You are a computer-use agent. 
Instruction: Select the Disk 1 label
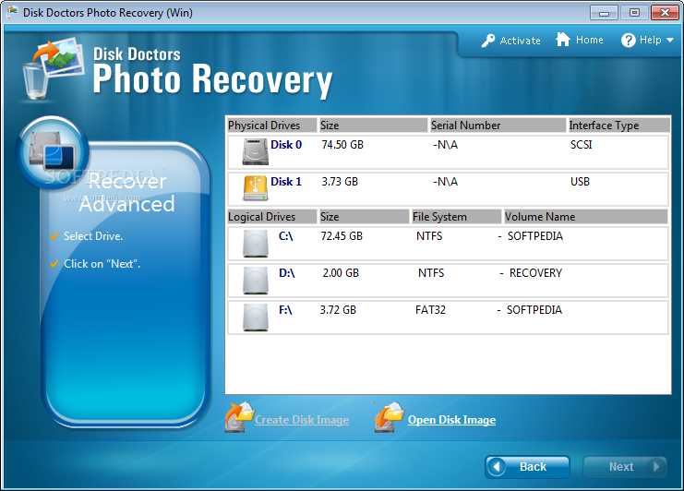coord(286,182)
